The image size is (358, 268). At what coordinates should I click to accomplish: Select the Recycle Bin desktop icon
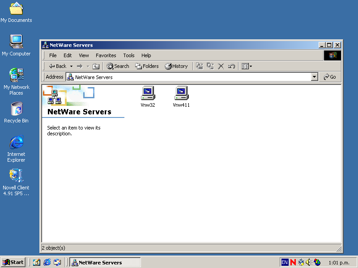click(16, 113)
